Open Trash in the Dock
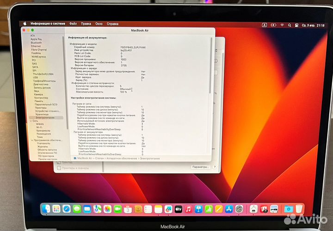 click(x=299, y=209)
